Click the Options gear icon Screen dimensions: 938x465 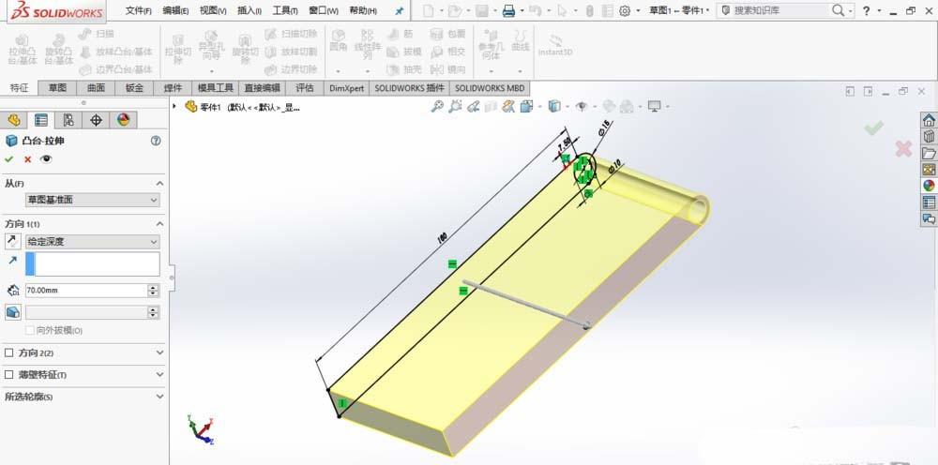[x=625, y=10]
